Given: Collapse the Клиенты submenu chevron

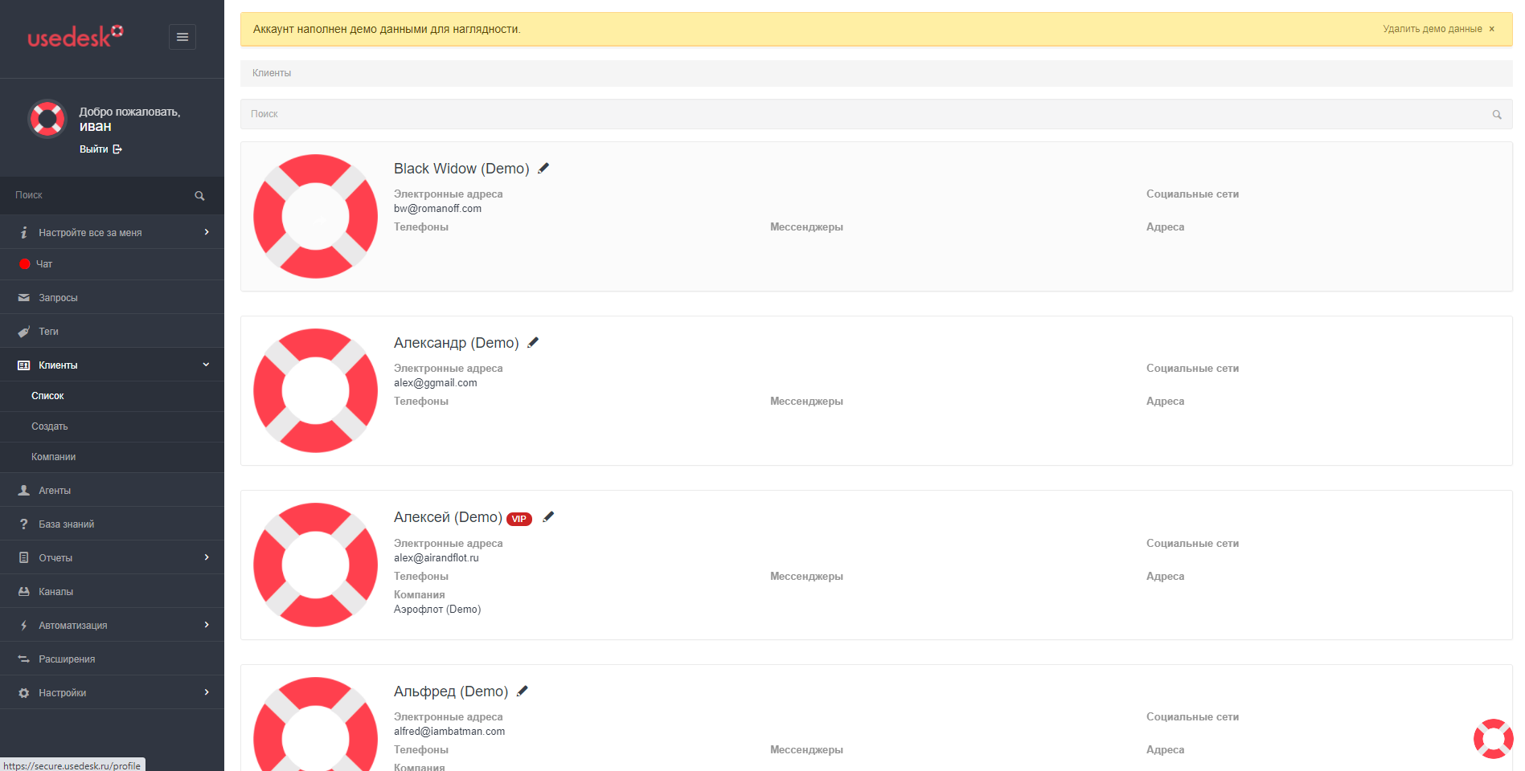Looking at the screenshot, I should 207,365.
